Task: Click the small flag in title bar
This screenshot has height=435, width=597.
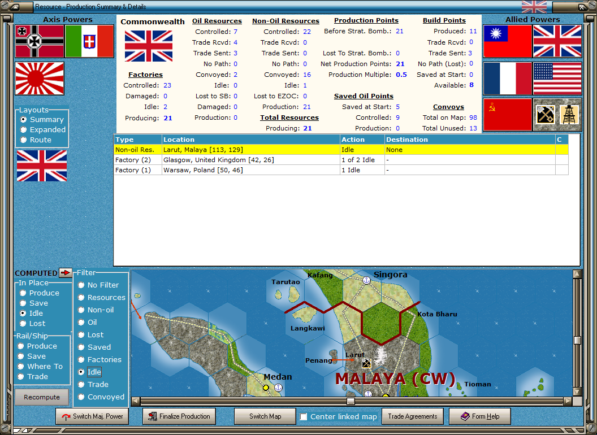Action: point(534,7)
